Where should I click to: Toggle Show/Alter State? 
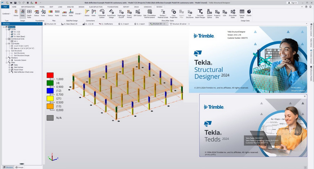point(232,14)
